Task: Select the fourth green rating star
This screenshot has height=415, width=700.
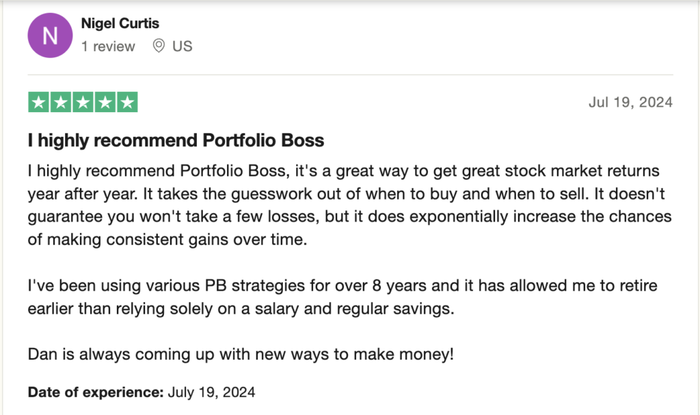Action: (x=105, y=103)
